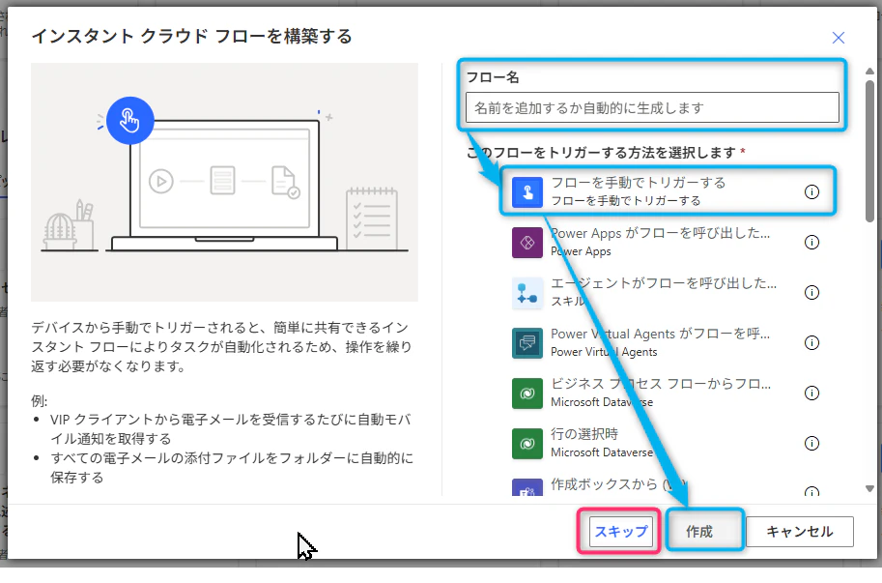Click the Microsoft Dataverse text under 行の選択時
The width and height of the screenshot is (882, 583).
(x=602, y=452)
